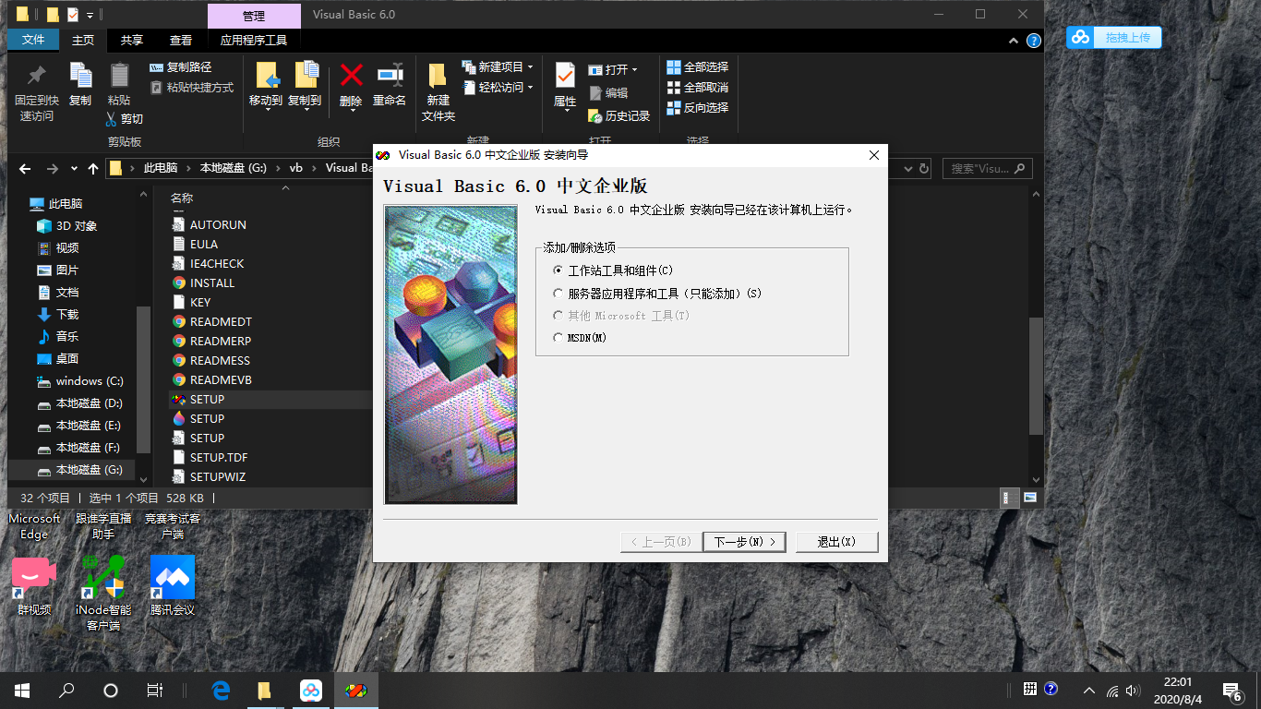Click the Explorer back arrow
The image size is (1261, 709).
25,169
